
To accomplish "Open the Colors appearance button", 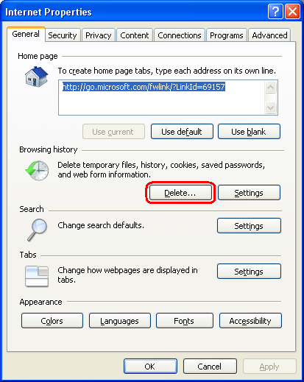I will (52, 320).
